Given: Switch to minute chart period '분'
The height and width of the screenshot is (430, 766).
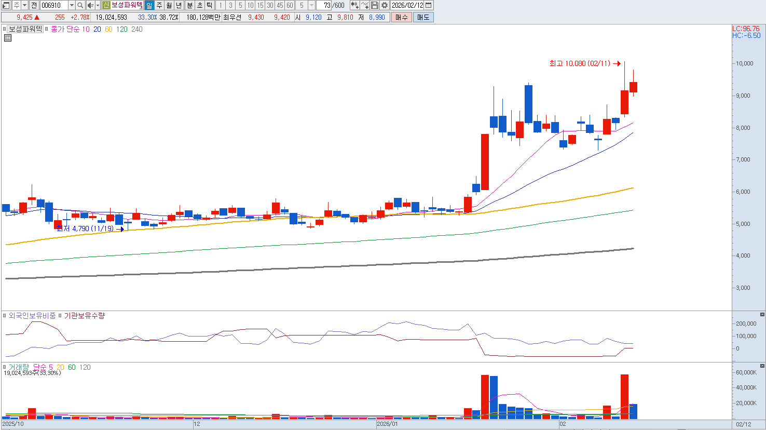Looking at the screenshot, I should (189, 5).
